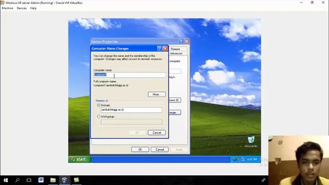Open File Explorer from the taskbar
The width and height of the screenshot is (329, 185).
pyautogui.click(x=52, y=180)
